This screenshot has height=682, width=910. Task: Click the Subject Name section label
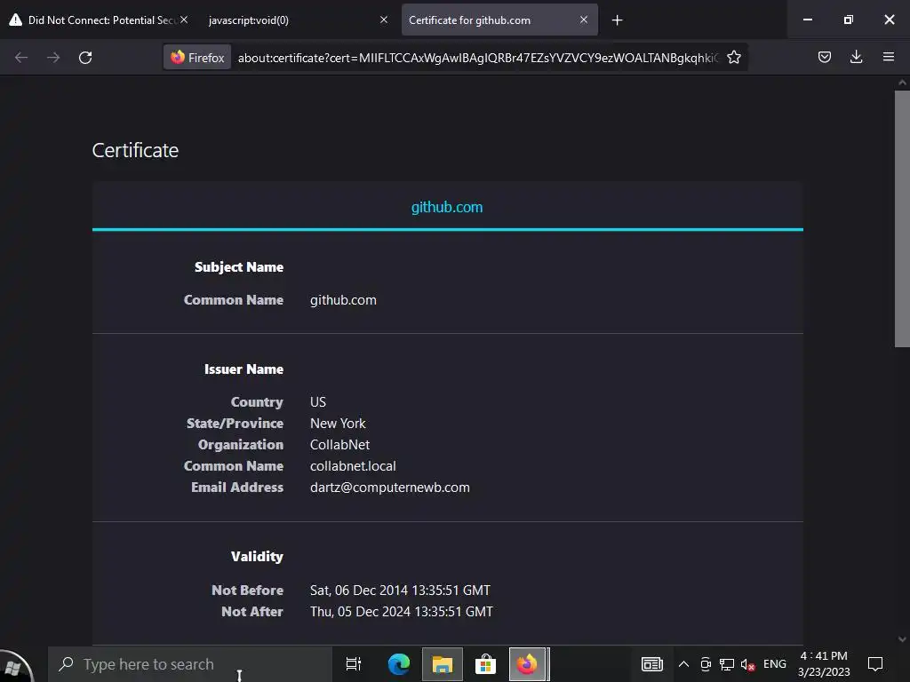tap(239, 266)
